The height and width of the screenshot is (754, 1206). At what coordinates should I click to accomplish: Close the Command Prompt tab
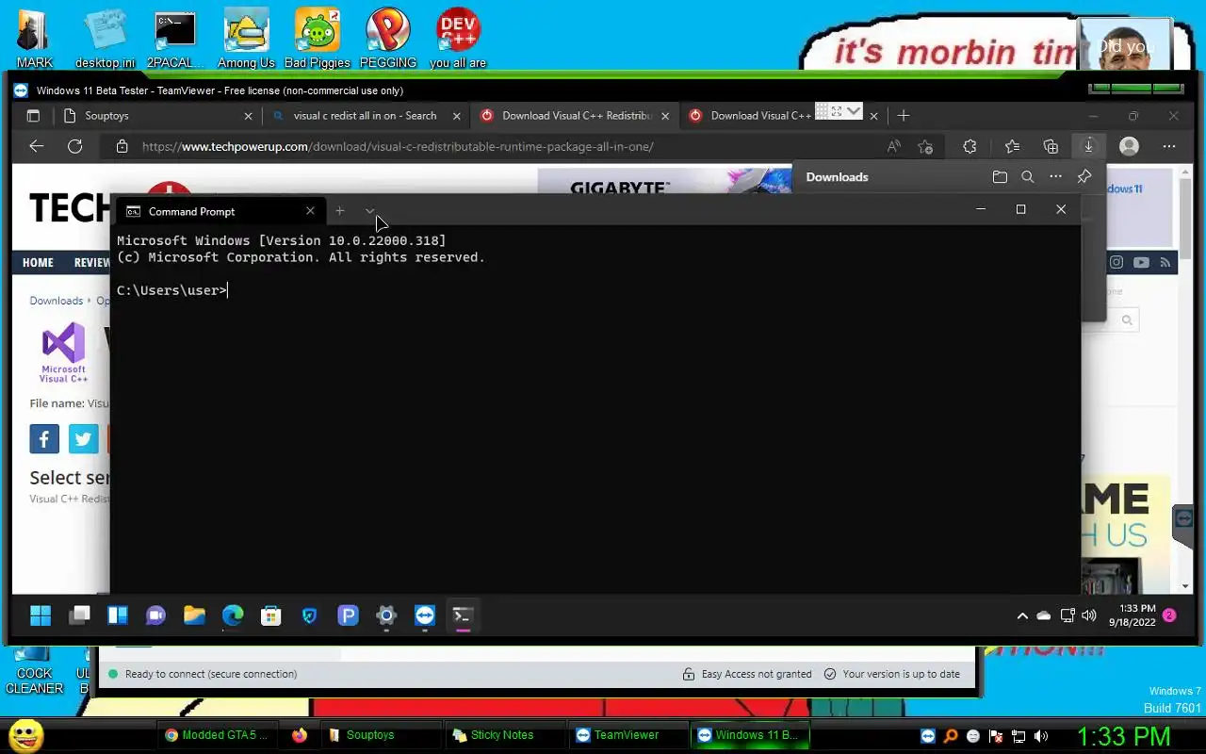(x=310, y=211)
